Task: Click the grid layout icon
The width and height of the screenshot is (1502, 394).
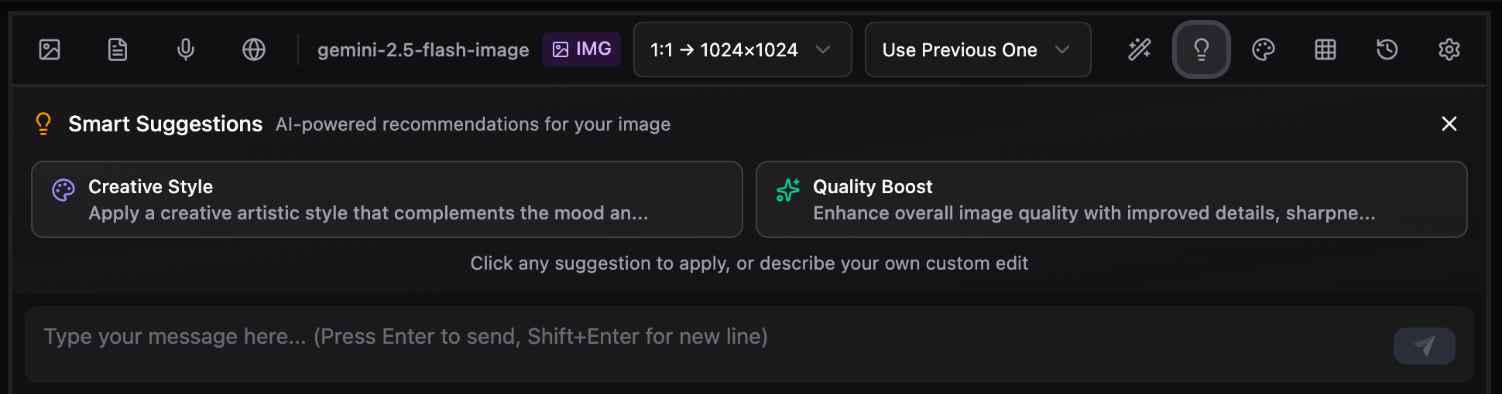Action: click(1325, 50)
